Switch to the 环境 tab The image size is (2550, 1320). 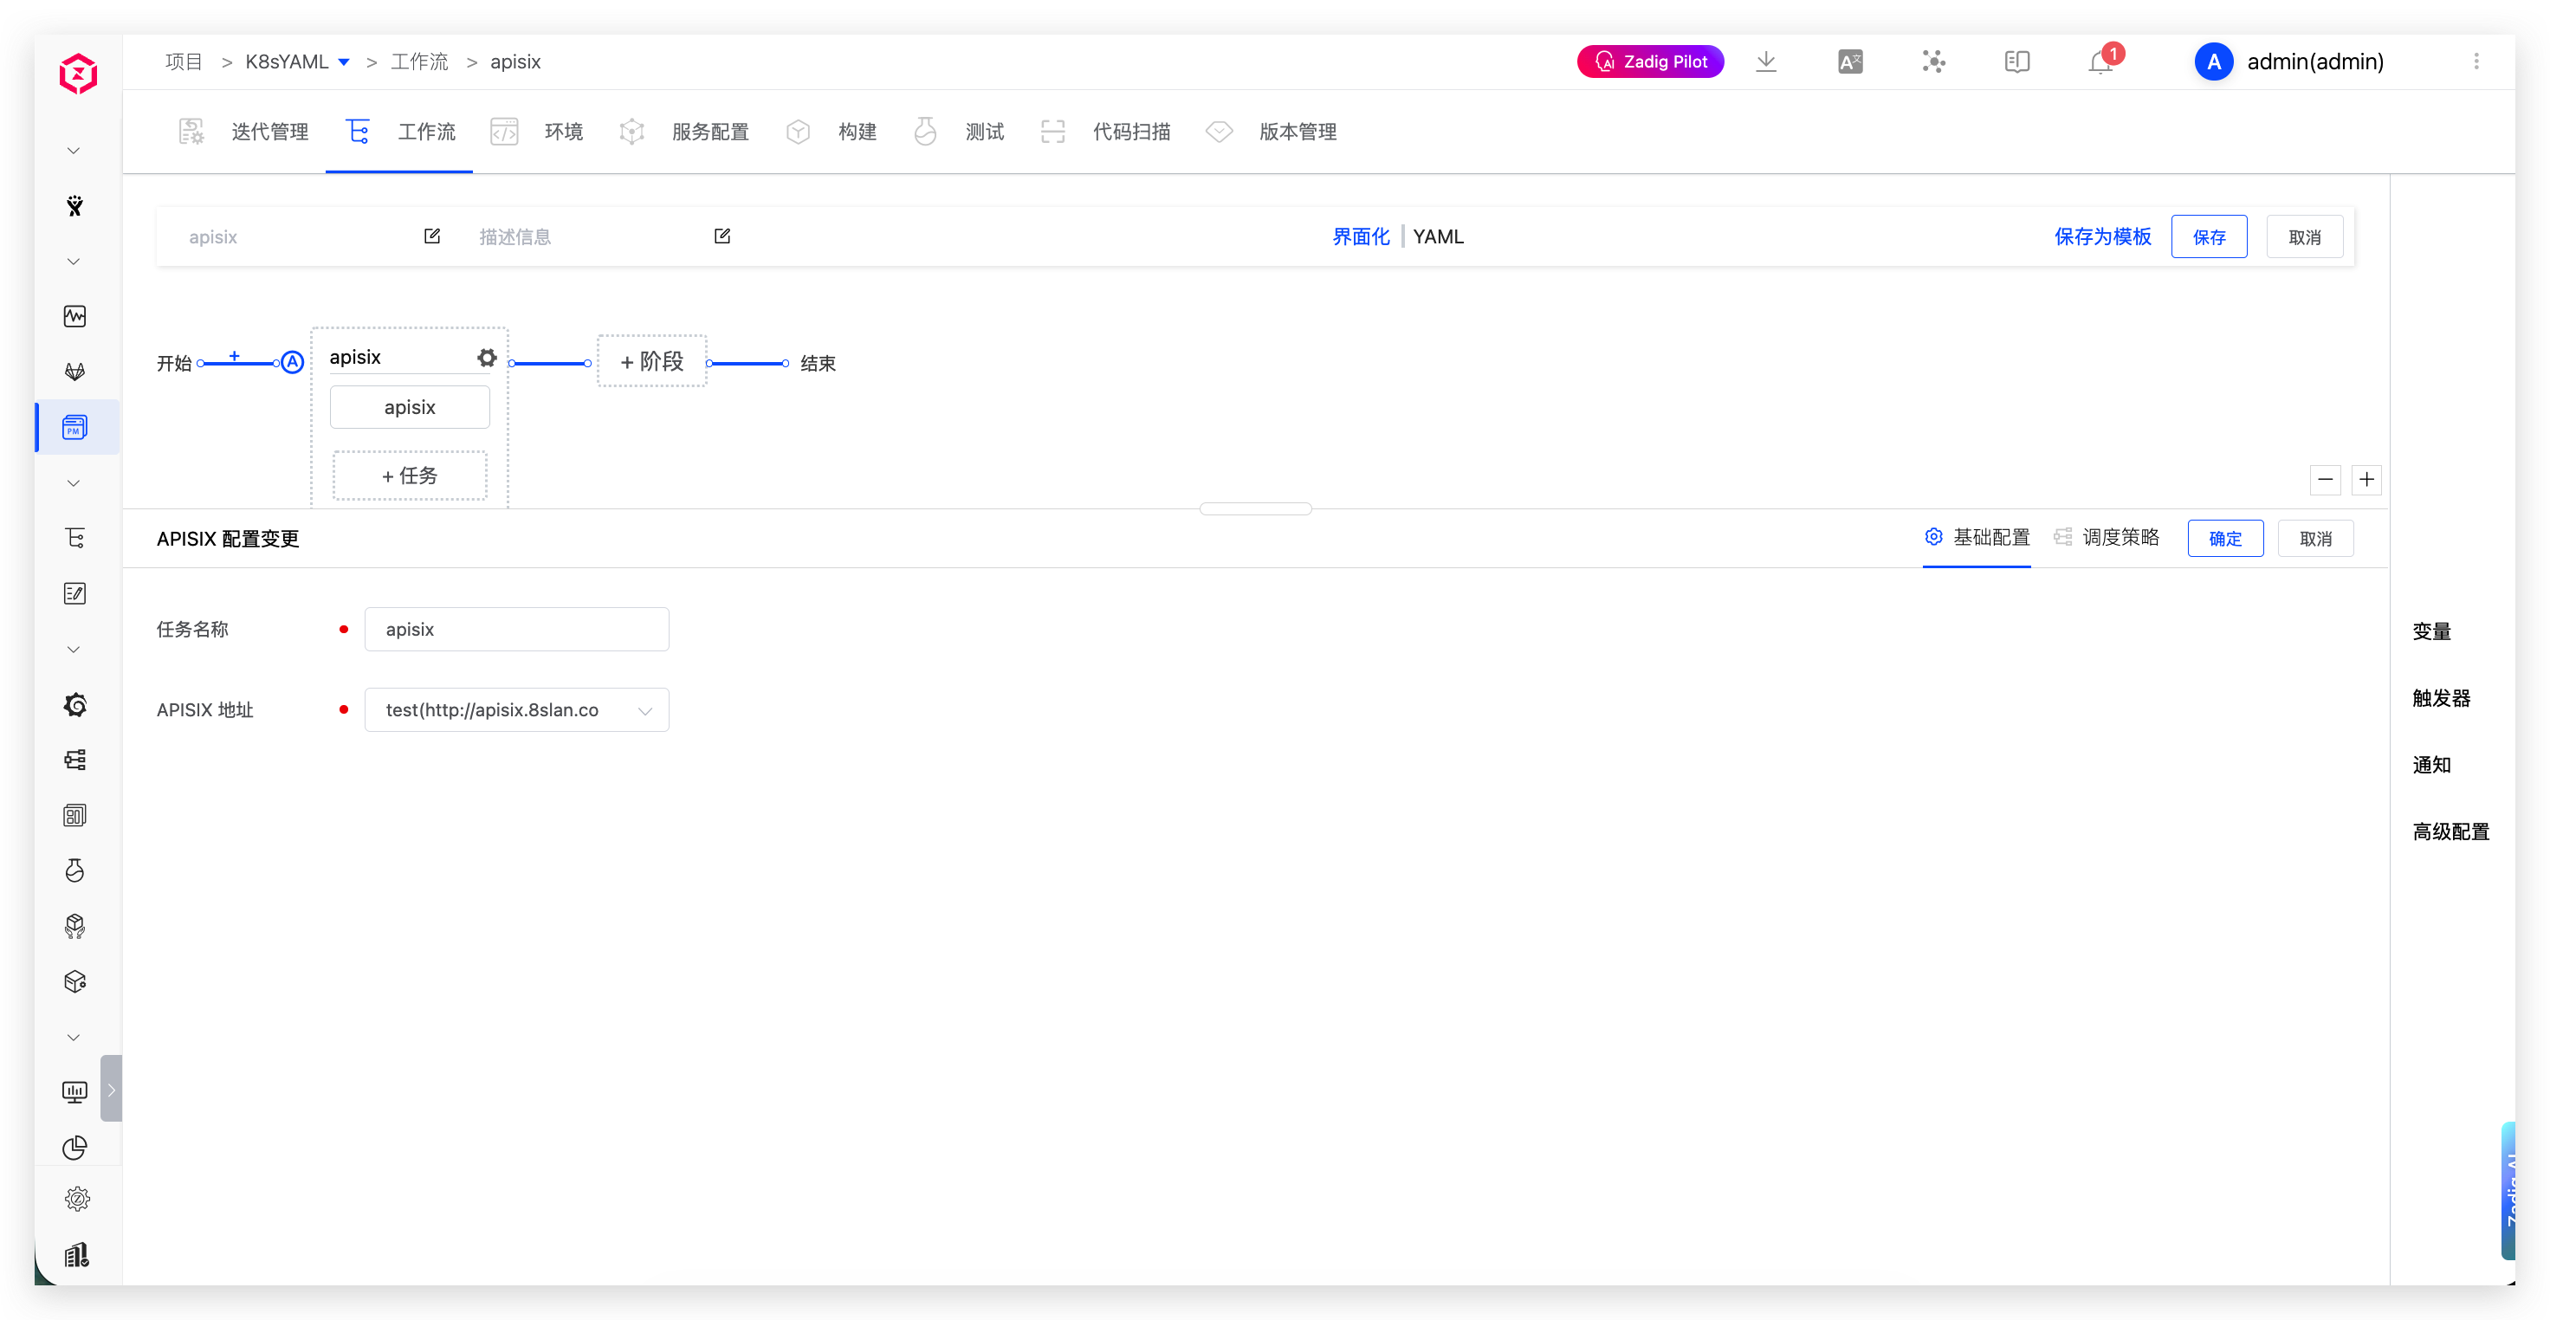(x=563, y=131)
